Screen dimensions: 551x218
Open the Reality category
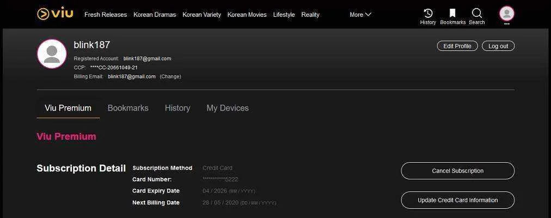(x=310, y=15)
